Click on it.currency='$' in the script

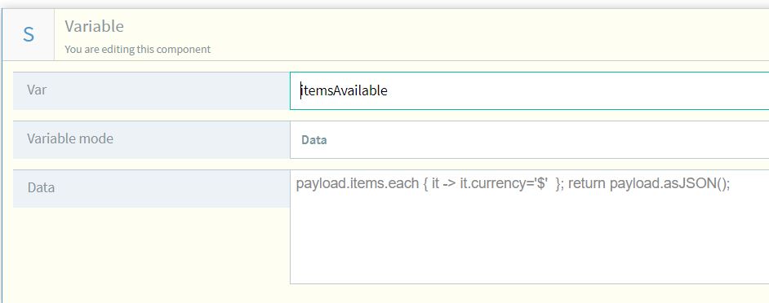pyautogui.click(x=504, y=184)
